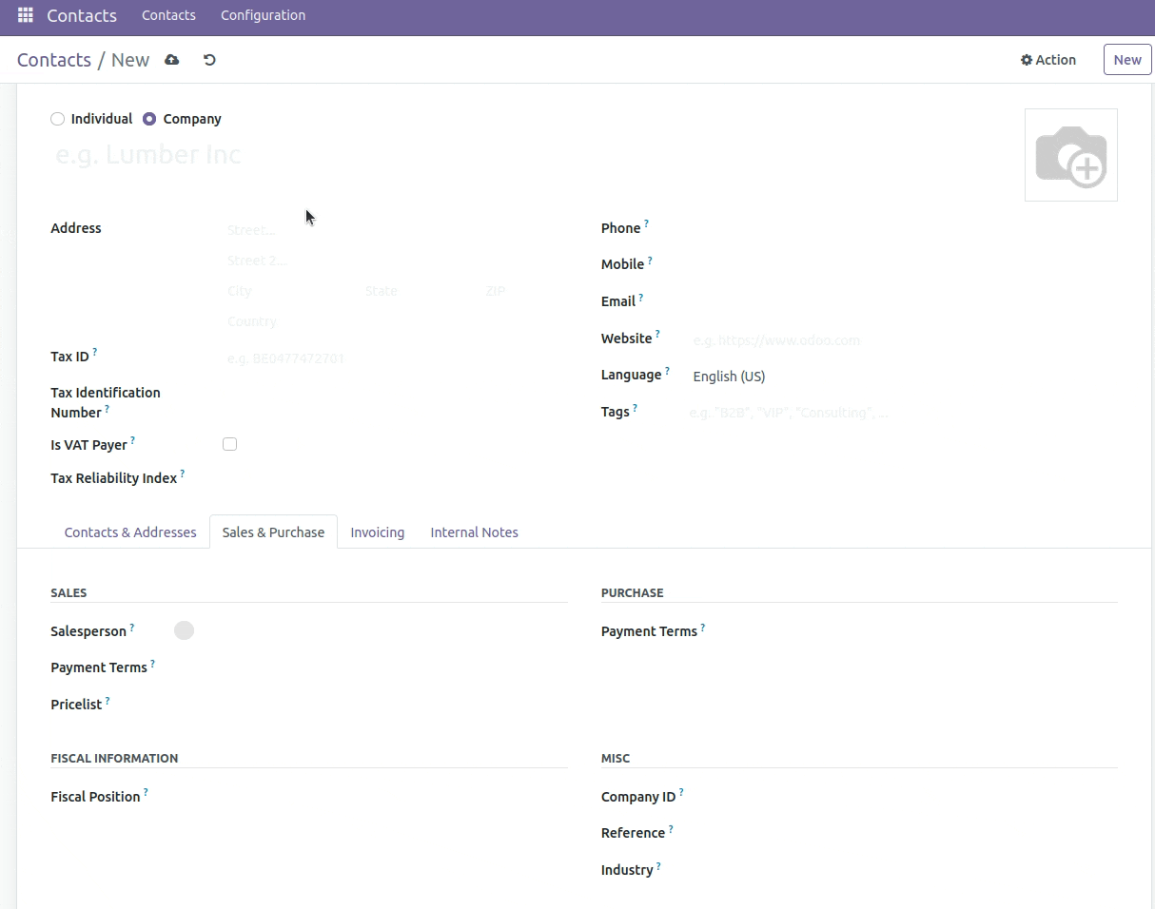Open the Configuration menu

pyautogui.click(x=263, y=15)
